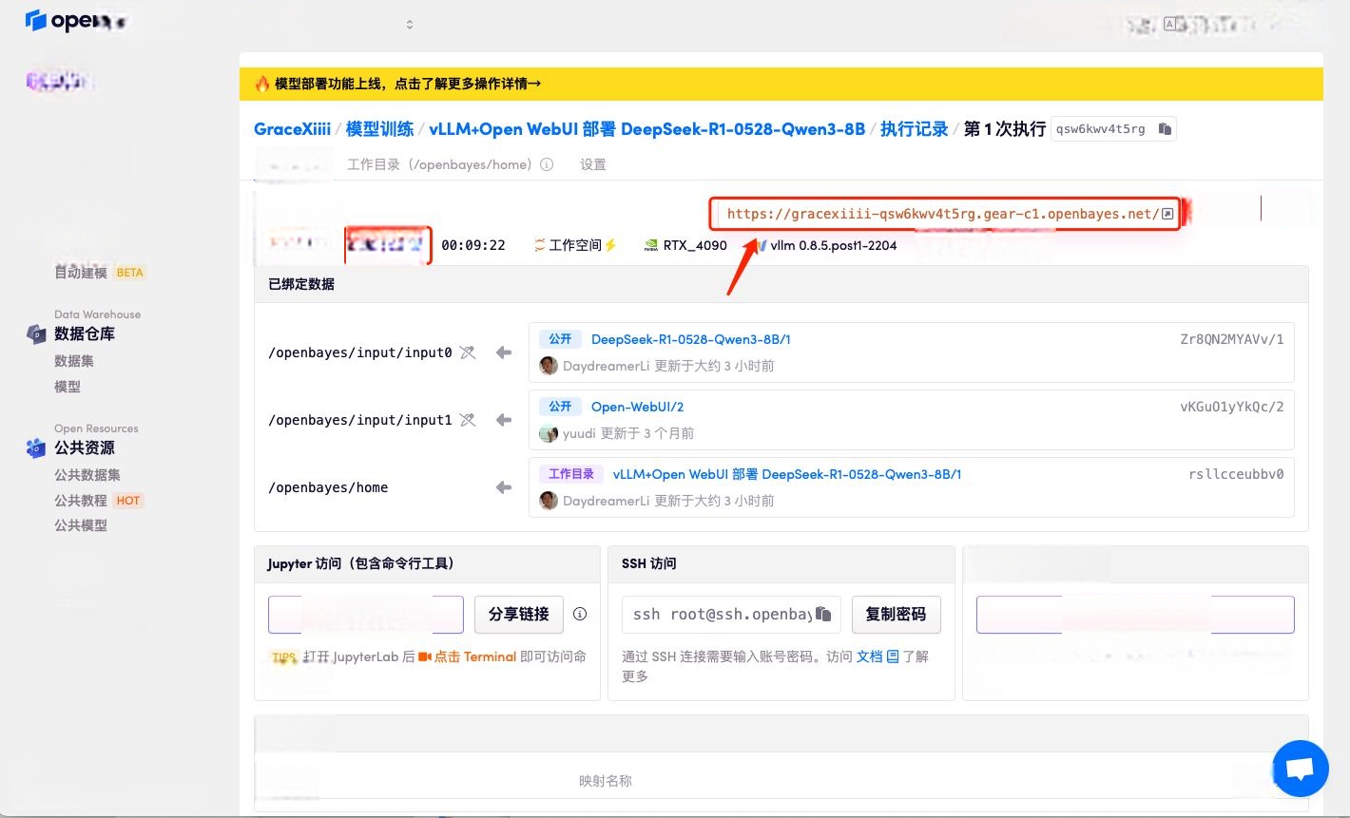The height and width of the screenshot is (818, 1350).
Task: Unbind input1 using the unpin icon
Action: 468,420
